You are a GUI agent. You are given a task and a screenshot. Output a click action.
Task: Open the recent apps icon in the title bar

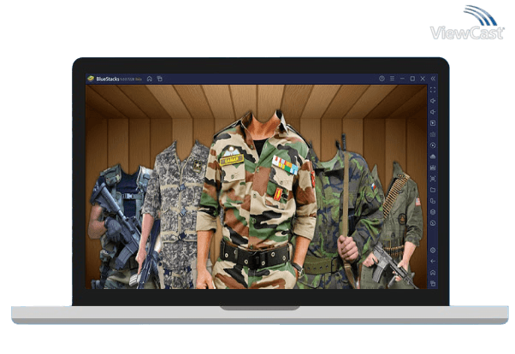(160, 79)
